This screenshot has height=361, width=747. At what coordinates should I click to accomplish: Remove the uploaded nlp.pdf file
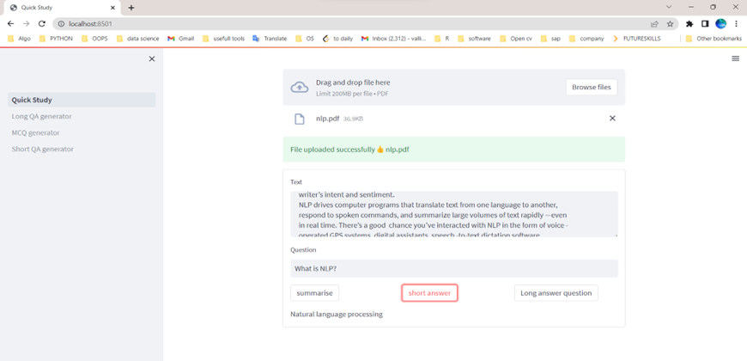613,119
